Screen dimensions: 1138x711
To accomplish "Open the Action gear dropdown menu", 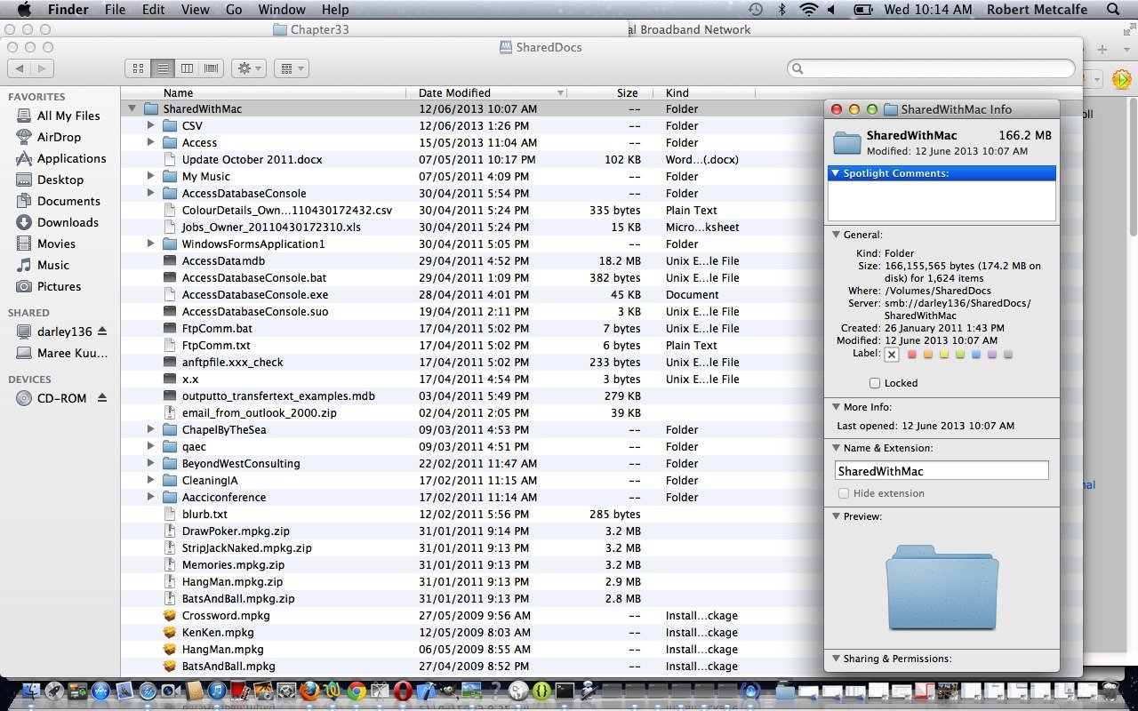I will (248, 68).
